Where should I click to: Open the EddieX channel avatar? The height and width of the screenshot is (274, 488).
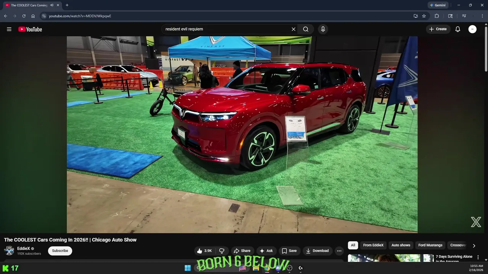coord(9,251)
